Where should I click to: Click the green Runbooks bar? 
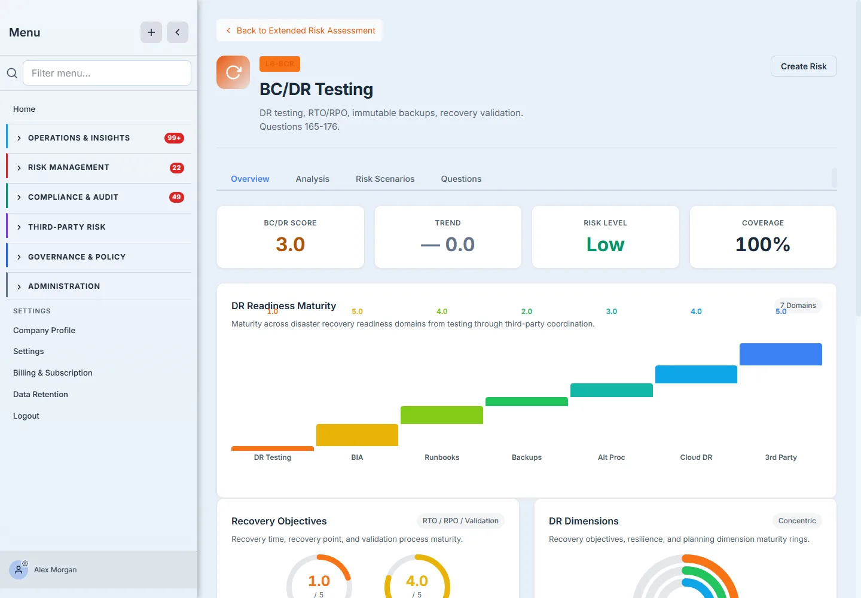442,415
